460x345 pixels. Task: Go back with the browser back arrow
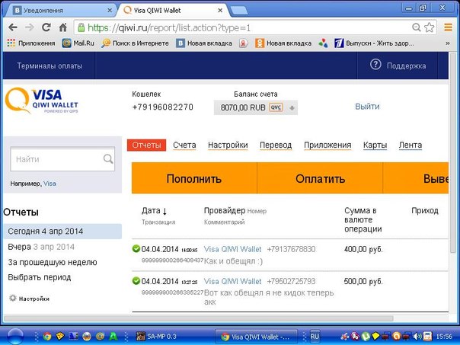[x=13, y=27]
